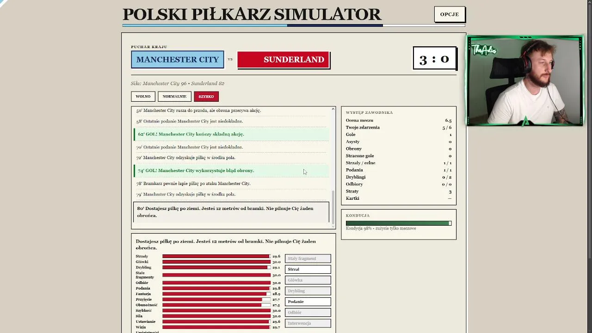
Task: Click the WYSTĘP ZAWODNIKA panel heading
Action: [369, 112]
